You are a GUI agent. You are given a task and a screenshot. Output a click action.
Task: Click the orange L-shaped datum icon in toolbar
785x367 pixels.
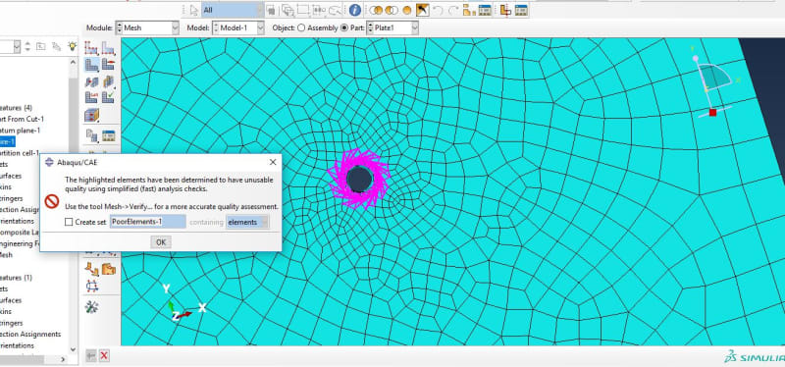coord(505,10)
